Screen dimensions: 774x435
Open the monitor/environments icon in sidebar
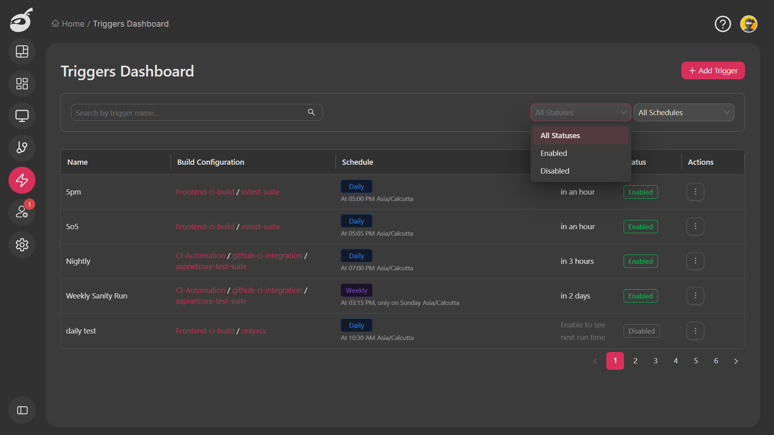click(22, 116)
